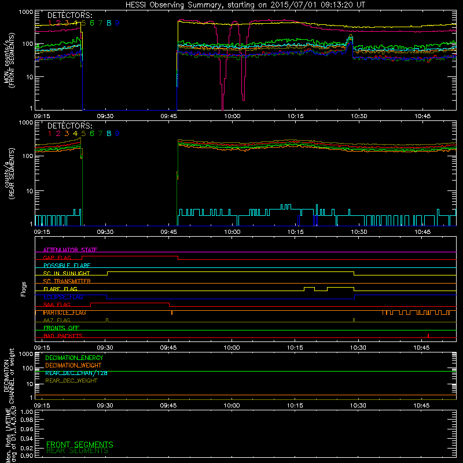Viewport: 463px width, 463px height.
Task: Click the PARTICLE_FLAG label
Action: point(64,313)
